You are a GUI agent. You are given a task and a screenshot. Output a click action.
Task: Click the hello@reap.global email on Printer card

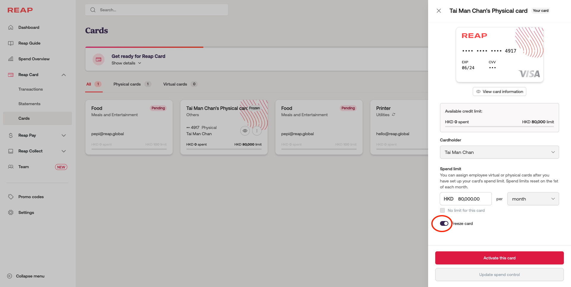[x=393, y=134]
